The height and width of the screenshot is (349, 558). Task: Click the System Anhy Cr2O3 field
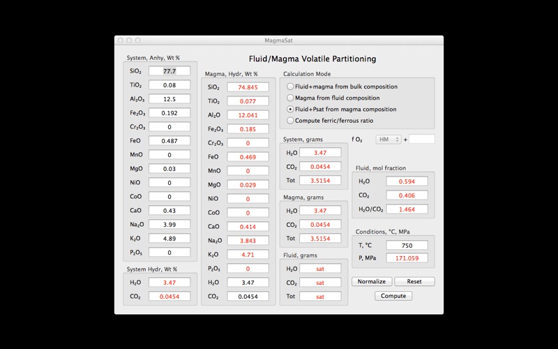(x=169, y=127)
